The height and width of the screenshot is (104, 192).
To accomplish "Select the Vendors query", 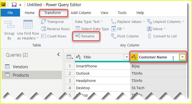I will point(32,67).
